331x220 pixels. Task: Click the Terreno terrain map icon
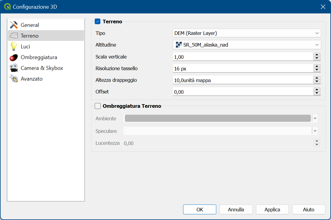(14, 36)
